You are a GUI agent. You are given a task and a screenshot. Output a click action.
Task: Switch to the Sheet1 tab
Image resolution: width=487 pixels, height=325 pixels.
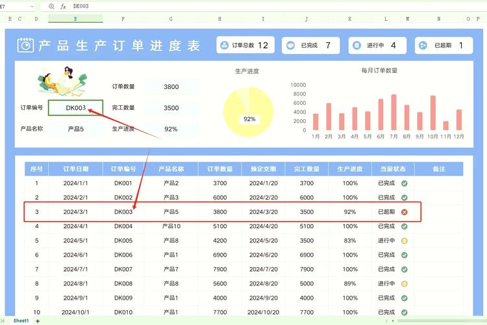[x=21, y=320]
